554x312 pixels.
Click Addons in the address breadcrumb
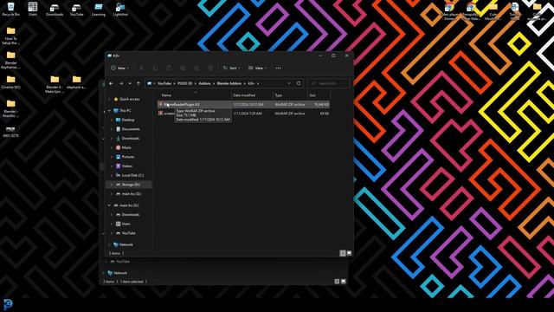coord(204,83)
